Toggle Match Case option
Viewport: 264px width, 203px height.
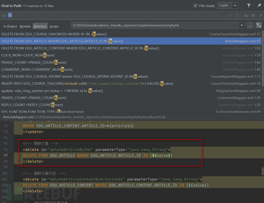tap(245, 15)
